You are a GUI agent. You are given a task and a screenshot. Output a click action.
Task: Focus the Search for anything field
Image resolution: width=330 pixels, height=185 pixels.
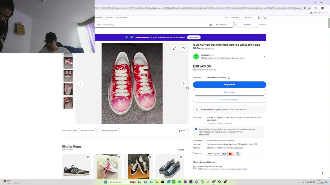152,25
